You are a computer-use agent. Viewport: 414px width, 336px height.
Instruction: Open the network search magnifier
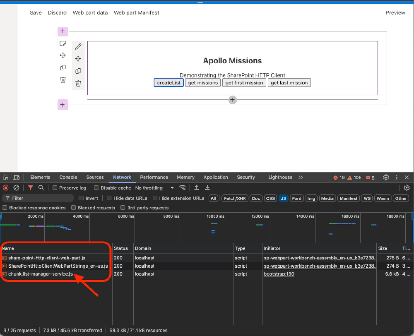point(41,188)
